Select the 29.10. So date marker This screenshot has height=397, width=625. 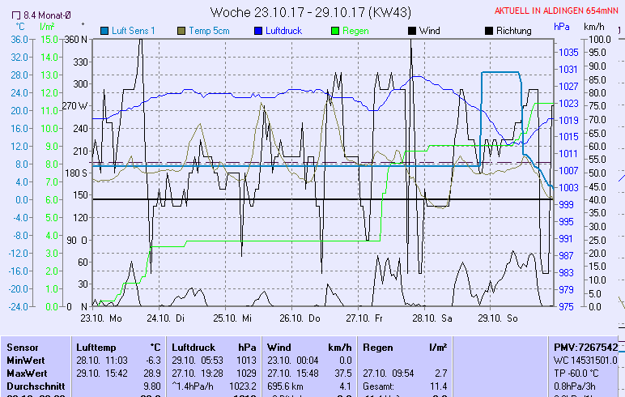498,319
